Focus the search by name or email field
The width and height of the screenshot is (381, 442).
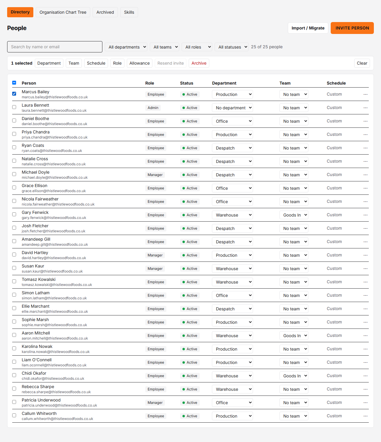[x=55, y=47]
